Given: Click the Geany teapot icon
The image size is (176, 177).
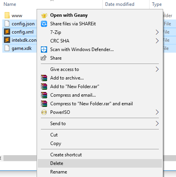Looking at the screenshot, I should pos(44,15).
